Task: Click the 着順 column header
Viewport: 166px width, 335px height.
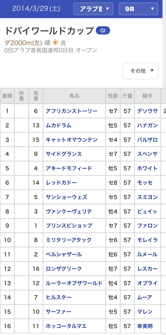Action: [7, 96]
